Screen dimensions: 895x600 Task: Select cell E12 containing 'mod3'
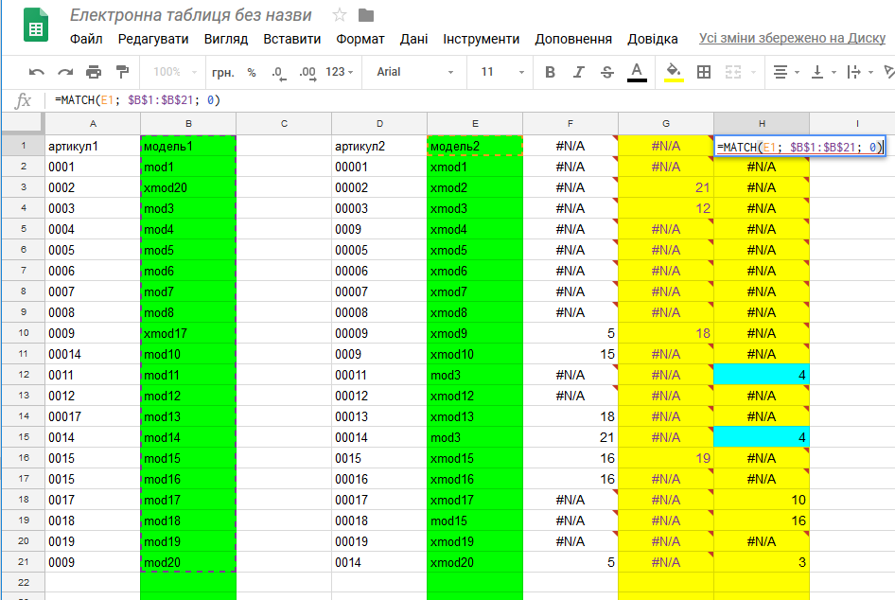tap(475, 375)
